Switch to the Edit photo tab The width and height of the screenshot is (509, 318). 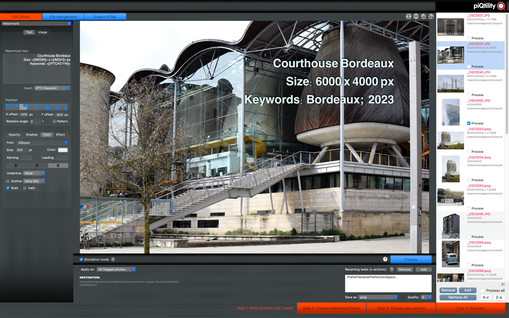click(21, 17)
